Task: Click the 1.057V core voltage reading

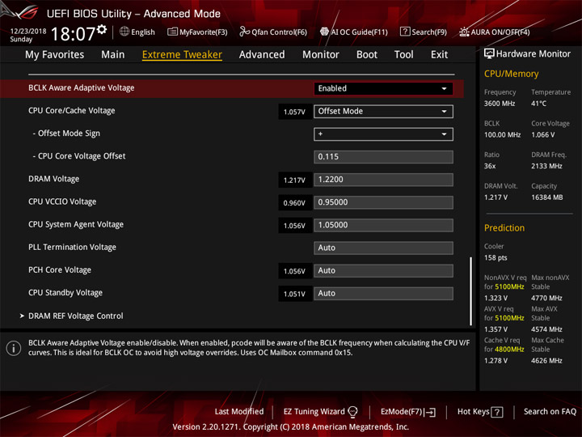Action: point(294,112)
